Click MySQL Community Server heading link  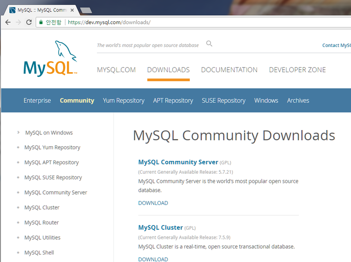[178, 162]
